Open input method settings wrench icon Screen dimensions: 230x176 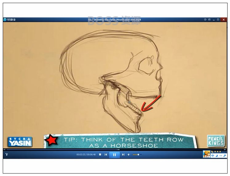click(224, 156)
